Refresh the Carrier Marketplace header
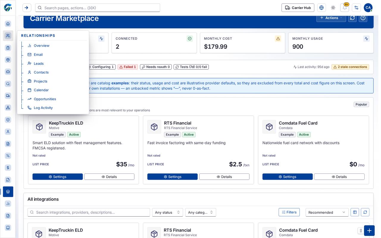The width and height of the screenshot is (381, 238). point(352,18)
